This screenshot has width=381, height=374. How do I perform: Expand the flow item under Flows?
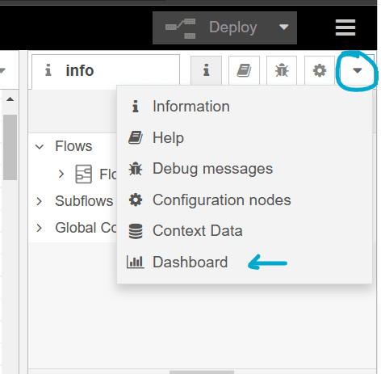coord(61,174)
